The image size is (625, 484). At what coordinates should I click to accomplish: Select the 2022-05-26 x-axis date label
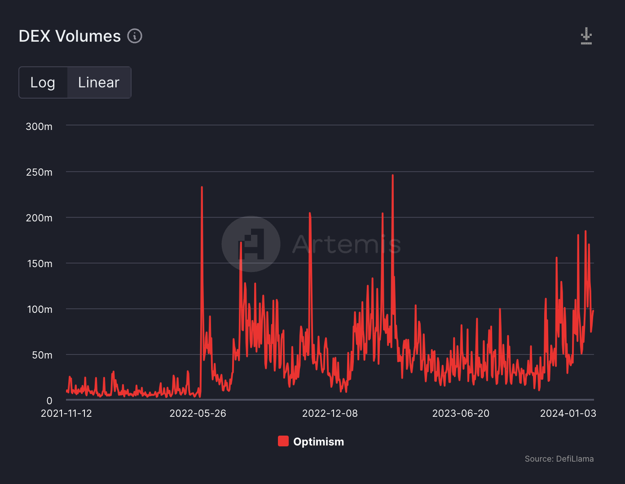click(x=198, y=413)
